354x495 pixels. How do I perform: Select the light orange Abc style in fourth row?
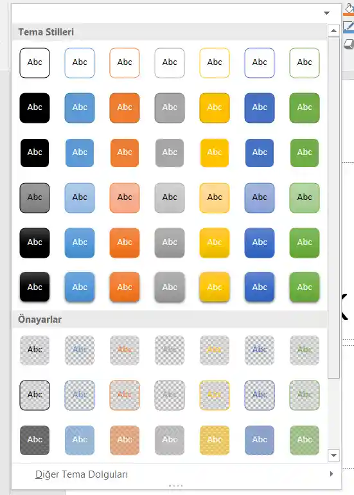pyautogui.click(x=125, y=197)
